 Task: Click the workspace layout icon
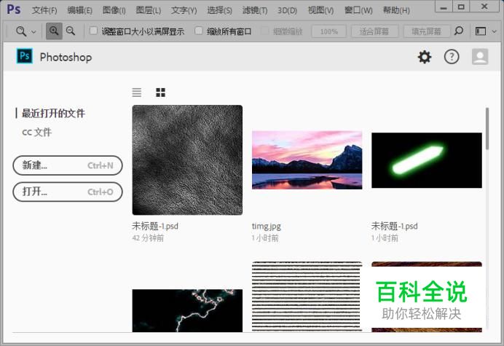pyautogui.click(x=481, y=31)
